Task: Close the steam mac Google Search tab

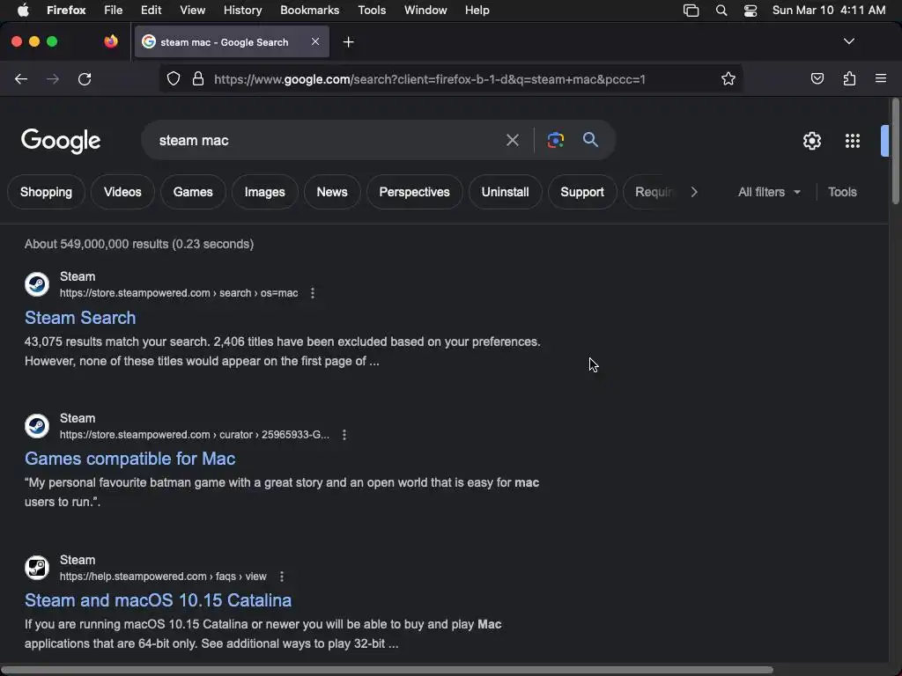Action: 315,41
